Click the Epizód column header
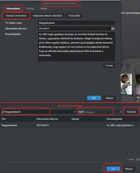The height and width of the screenshot is (173, 140). [87, 119]
